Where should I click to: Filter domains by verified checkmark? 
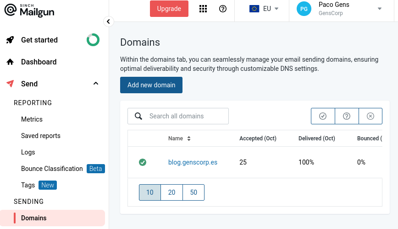click(x=323, y=116)
